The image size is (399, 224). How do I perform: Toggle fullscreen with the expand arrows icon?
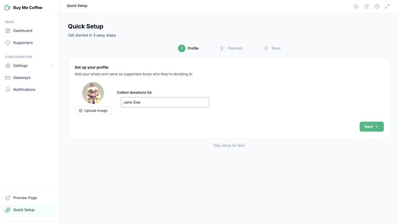pos(387,6)
